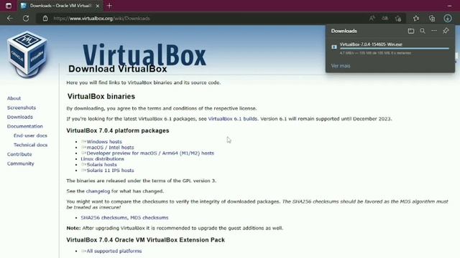Open a new tab with plus button
The width and height of the screenshot is (460, 258).
(x=109, y=6)
